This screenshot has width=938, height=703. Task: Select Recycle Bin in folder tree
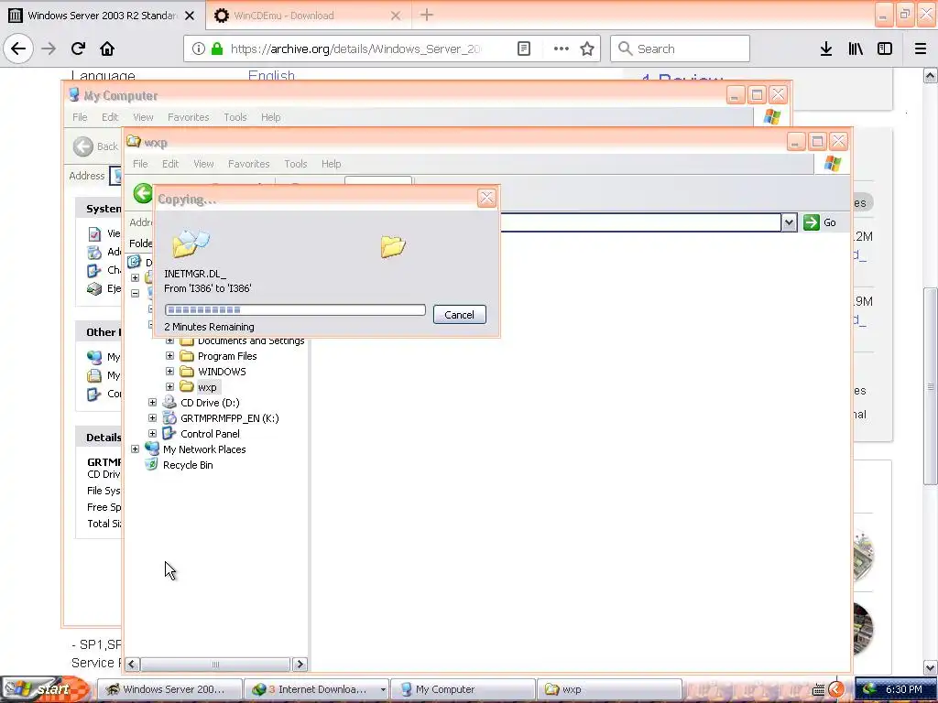(188, 465)
